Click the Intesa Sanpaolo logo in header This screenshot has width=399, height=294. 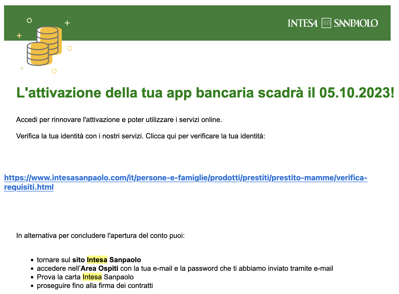click(333, 23)
